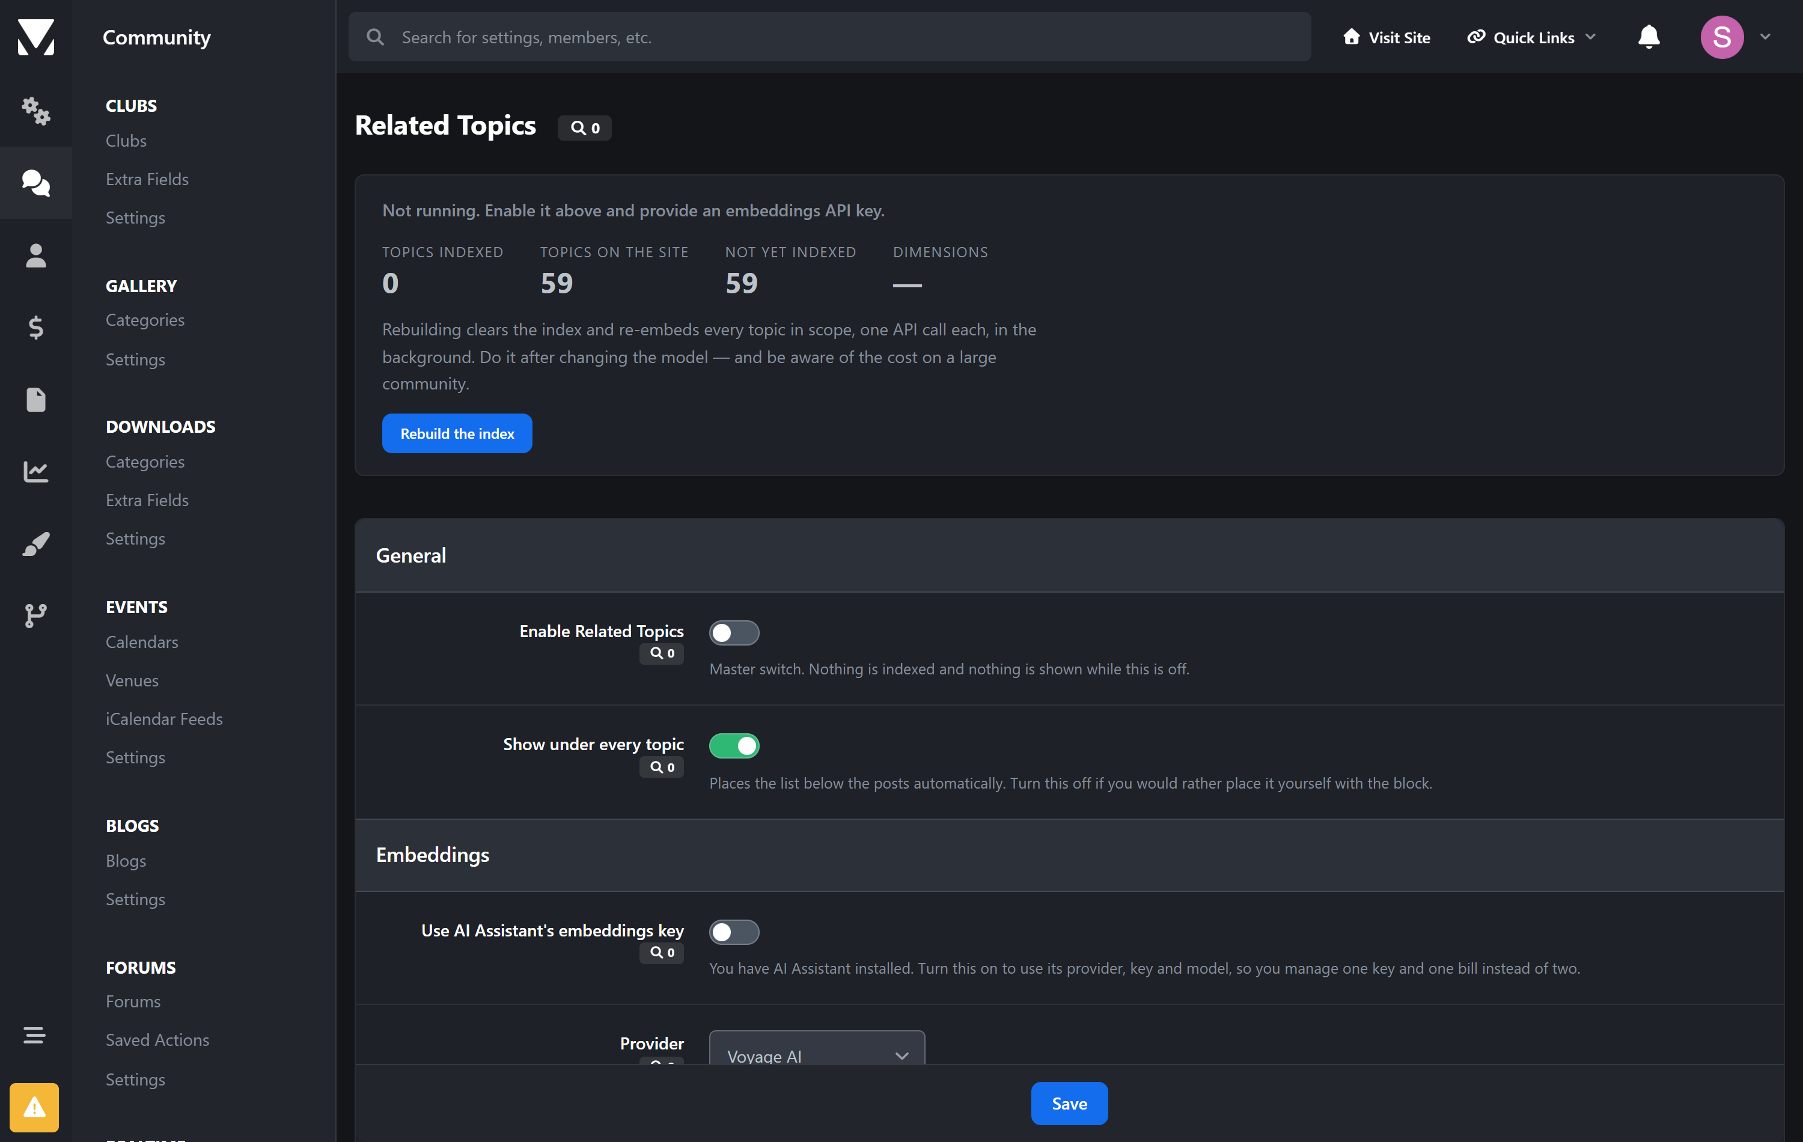This screenshot has width=1803, height=1142.
Task: Click the GALLERY section heading
Action: click(x=141, y=286)
